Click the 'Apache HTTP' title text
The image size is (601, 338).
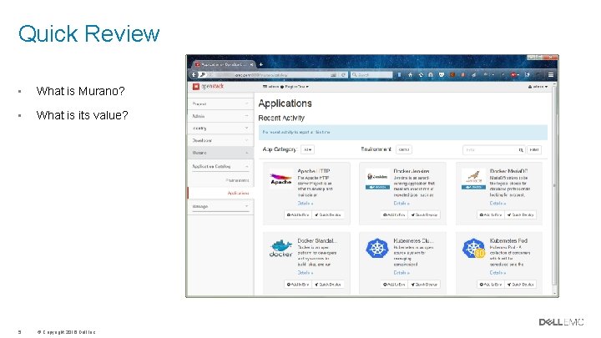pos(314,171)
